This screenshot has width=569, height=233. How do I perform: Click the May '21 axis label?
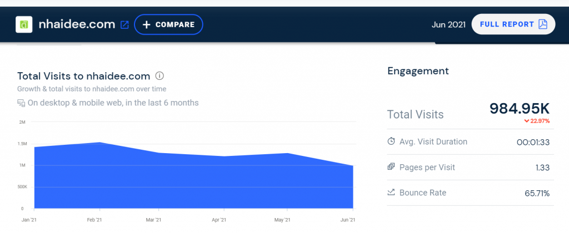(x=282, y=220)
